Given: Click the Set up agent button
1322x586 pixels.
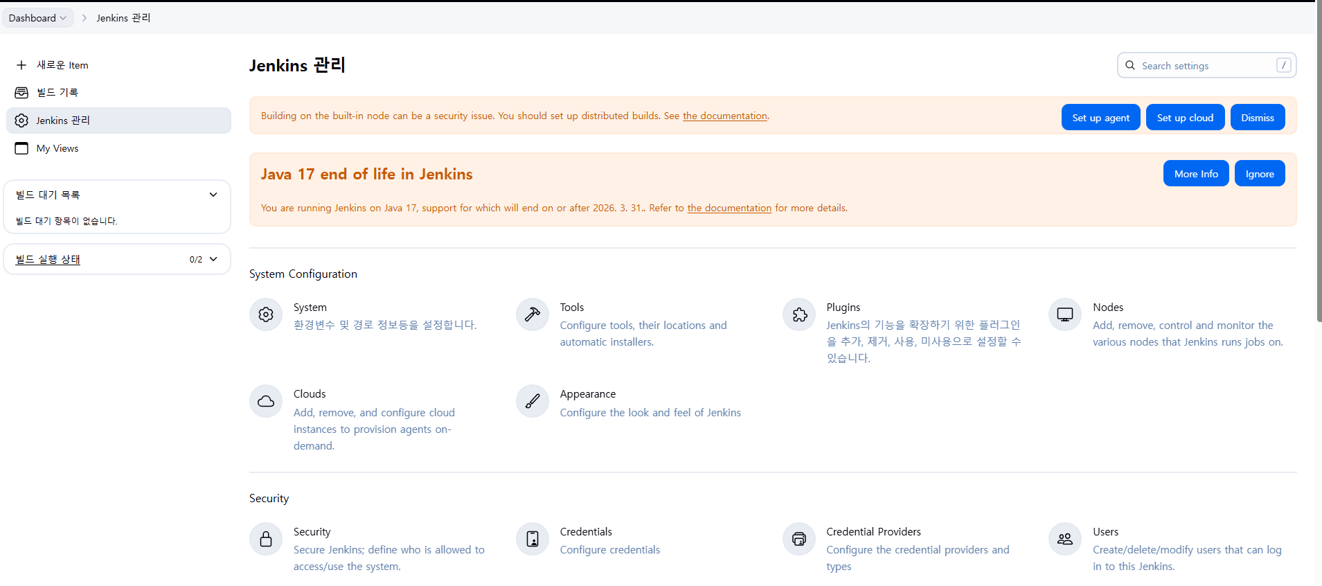Looking at the screenshot, I should (x=1100, y=117).
